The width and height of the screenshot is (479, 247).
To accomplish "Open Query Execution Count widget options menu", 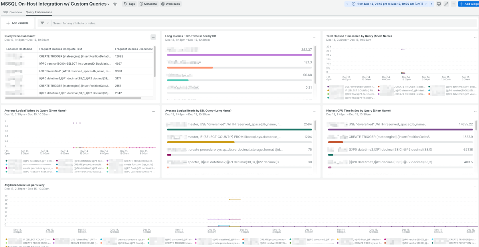I will click(x=153, y=37).
